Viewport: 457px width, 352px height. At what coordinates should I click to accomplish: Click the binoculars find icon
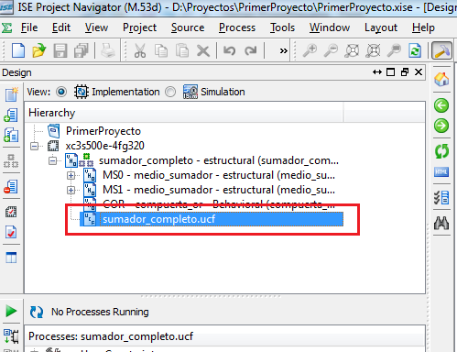(x=441, y=223)
